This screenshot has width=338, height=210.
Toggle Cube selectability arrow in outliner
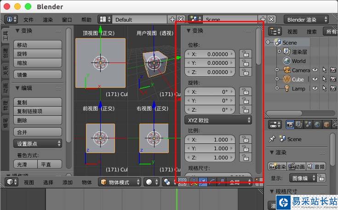324,79
